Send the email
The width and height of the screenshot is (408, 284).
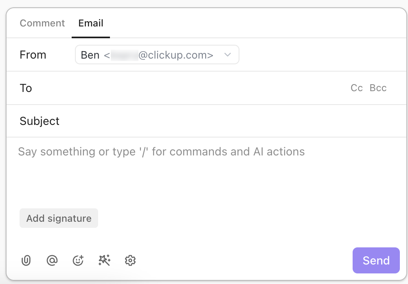pyautogui.click(x=375, y=260)
